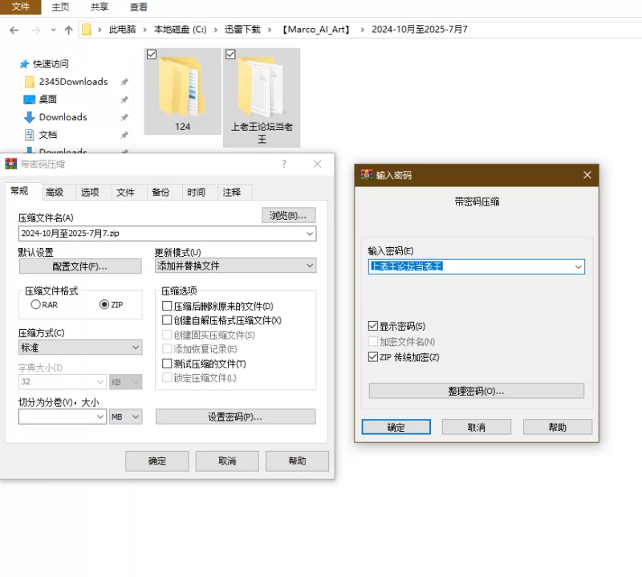
Task: Click the help question mark in 带密码压缩 title bar
Action: tap(284, 164)
